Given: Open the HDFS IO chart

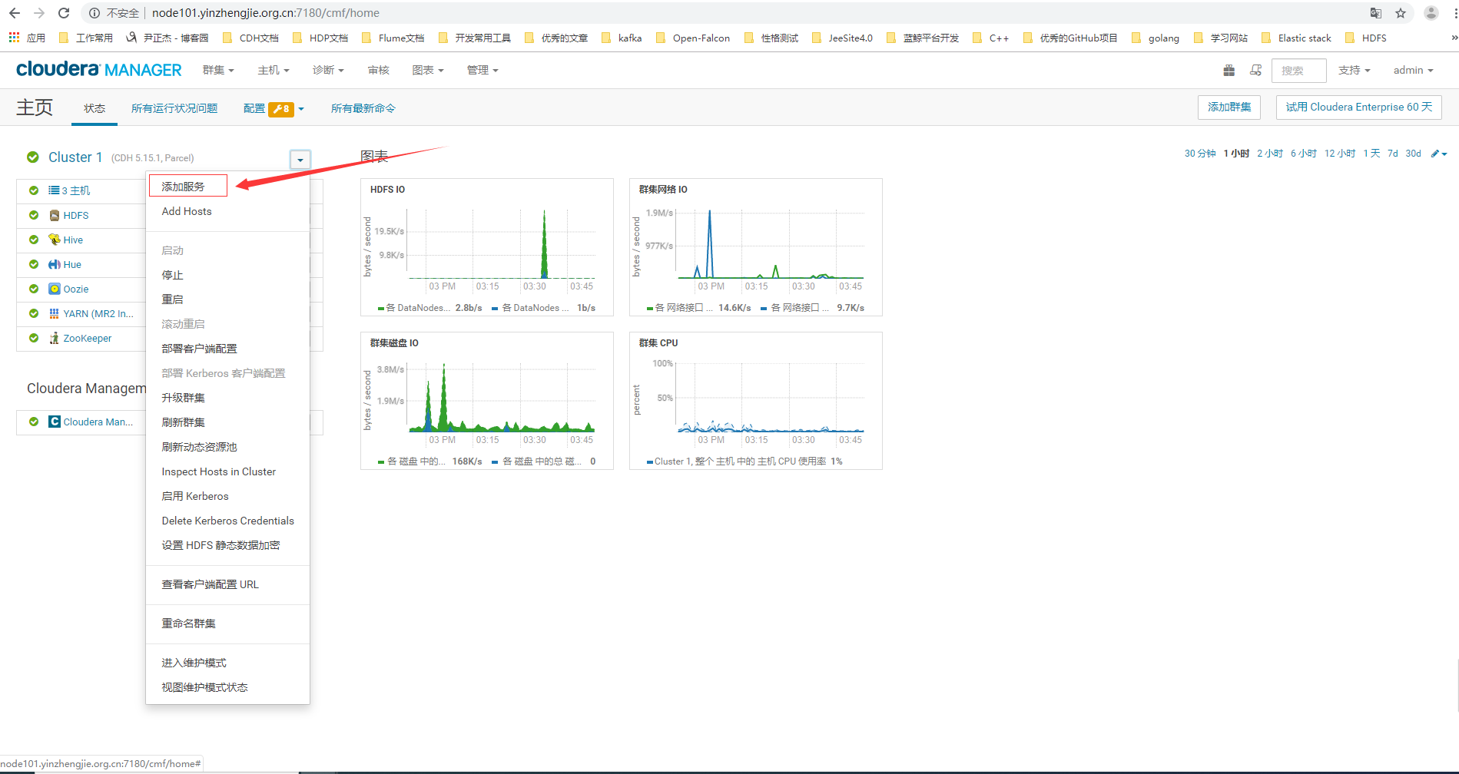Looking at the screenshot, I should pyautogui.click(x=487, y=247).
